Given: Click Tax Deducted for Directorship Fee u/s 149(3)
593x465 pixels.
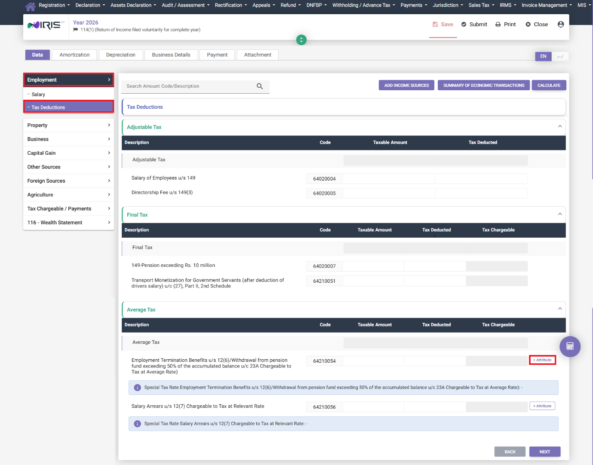Looking at the screenshot, I should point(481,193).
